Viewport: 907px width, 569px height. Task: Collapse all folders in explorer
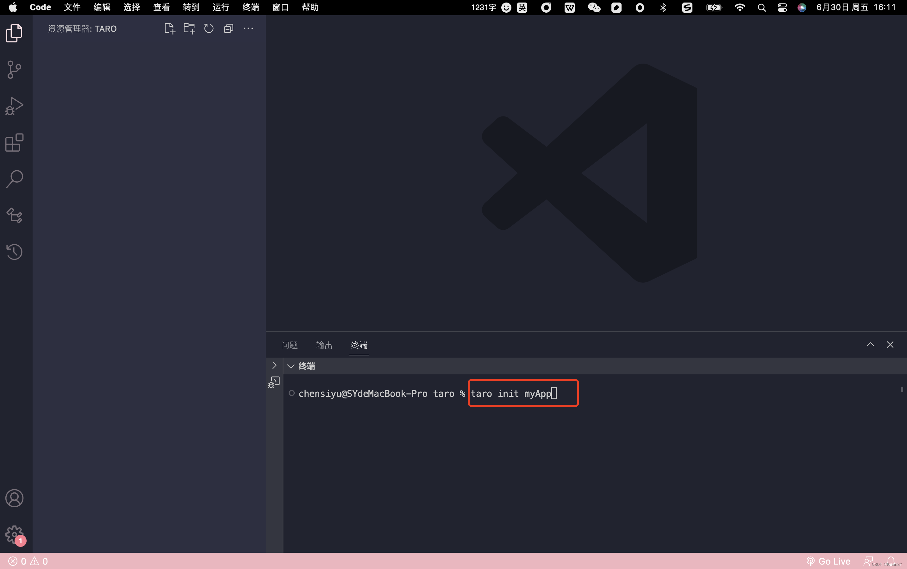point(228,28)
